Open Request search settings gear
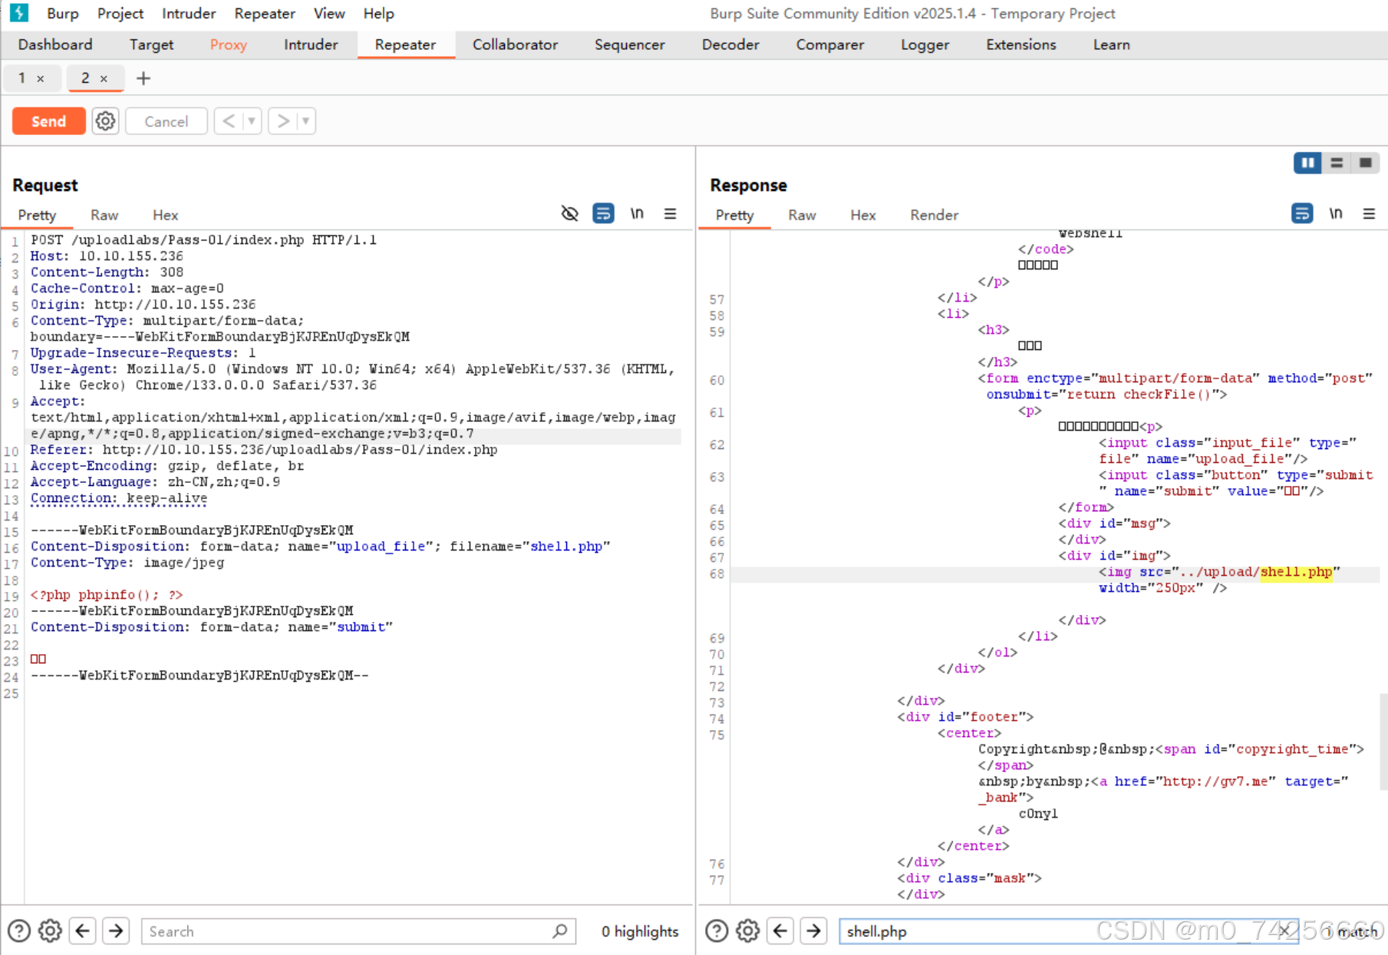Image resolution: width=1388 pixels, height=955 pixels. click(x=51, y=931)
